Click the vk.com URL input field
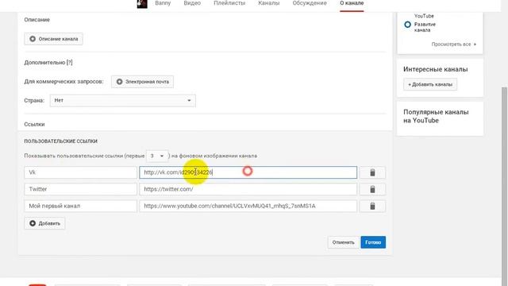The height and width of the screenshot is (286, 508). (248, 172)
